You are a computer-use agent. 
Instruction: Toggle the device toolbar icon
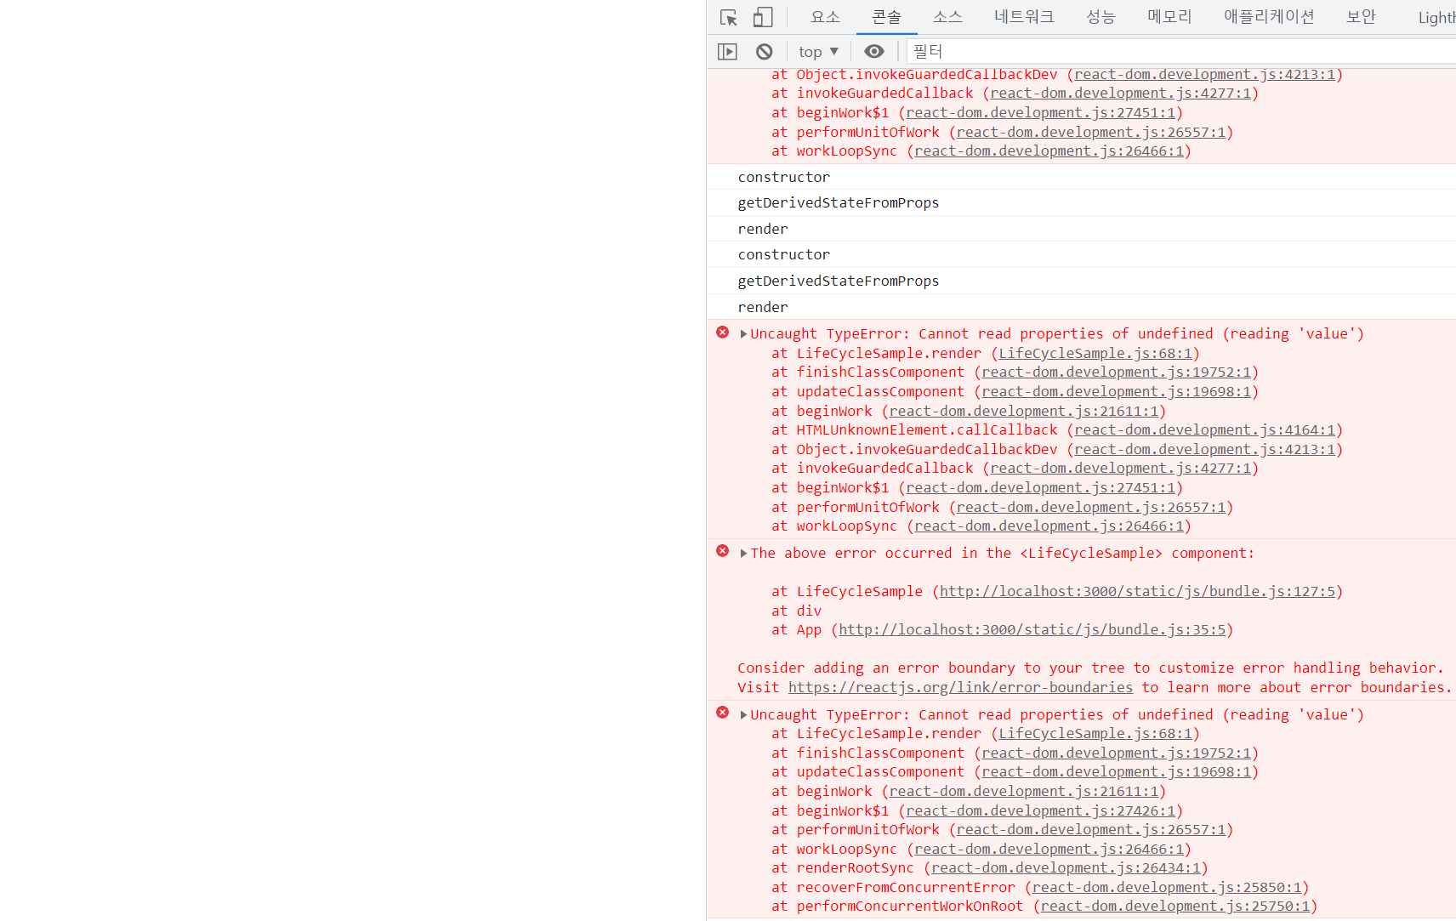pyautogui.click(x=763, y=17)
